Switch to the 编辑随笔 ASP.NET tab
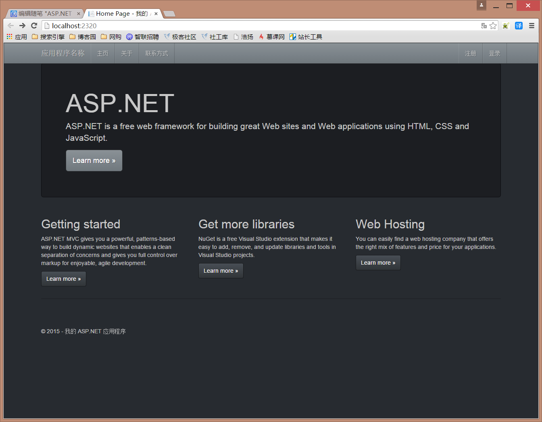 (44, 14)
